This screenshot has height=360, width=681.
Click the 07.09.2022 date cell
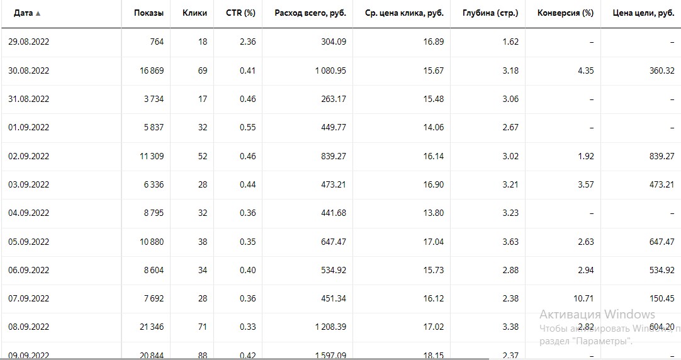tap(29, 298)
